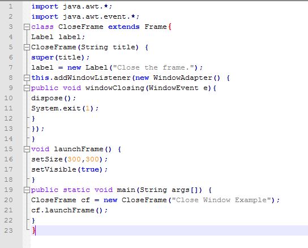
Task: Click 'main(String args[])' on line 19
Action: (159, 190)
